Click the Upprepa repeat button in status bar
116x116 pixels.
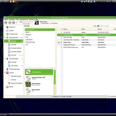[x=112, y=97]
